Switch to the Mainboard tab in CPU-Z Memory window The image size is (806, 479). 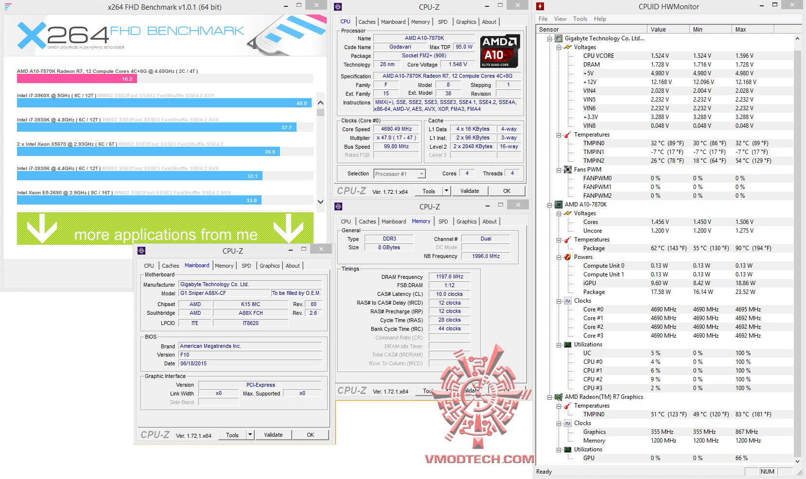coord(393,222)
